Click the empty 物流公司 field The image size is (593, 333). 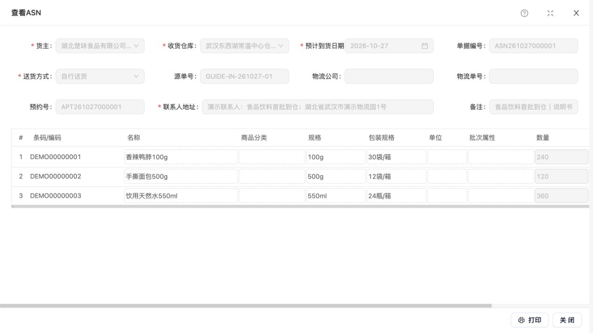389,76
